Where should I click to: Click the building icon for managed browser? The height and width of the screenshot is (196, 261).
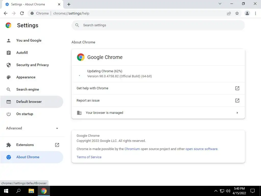tap(79, 113)
